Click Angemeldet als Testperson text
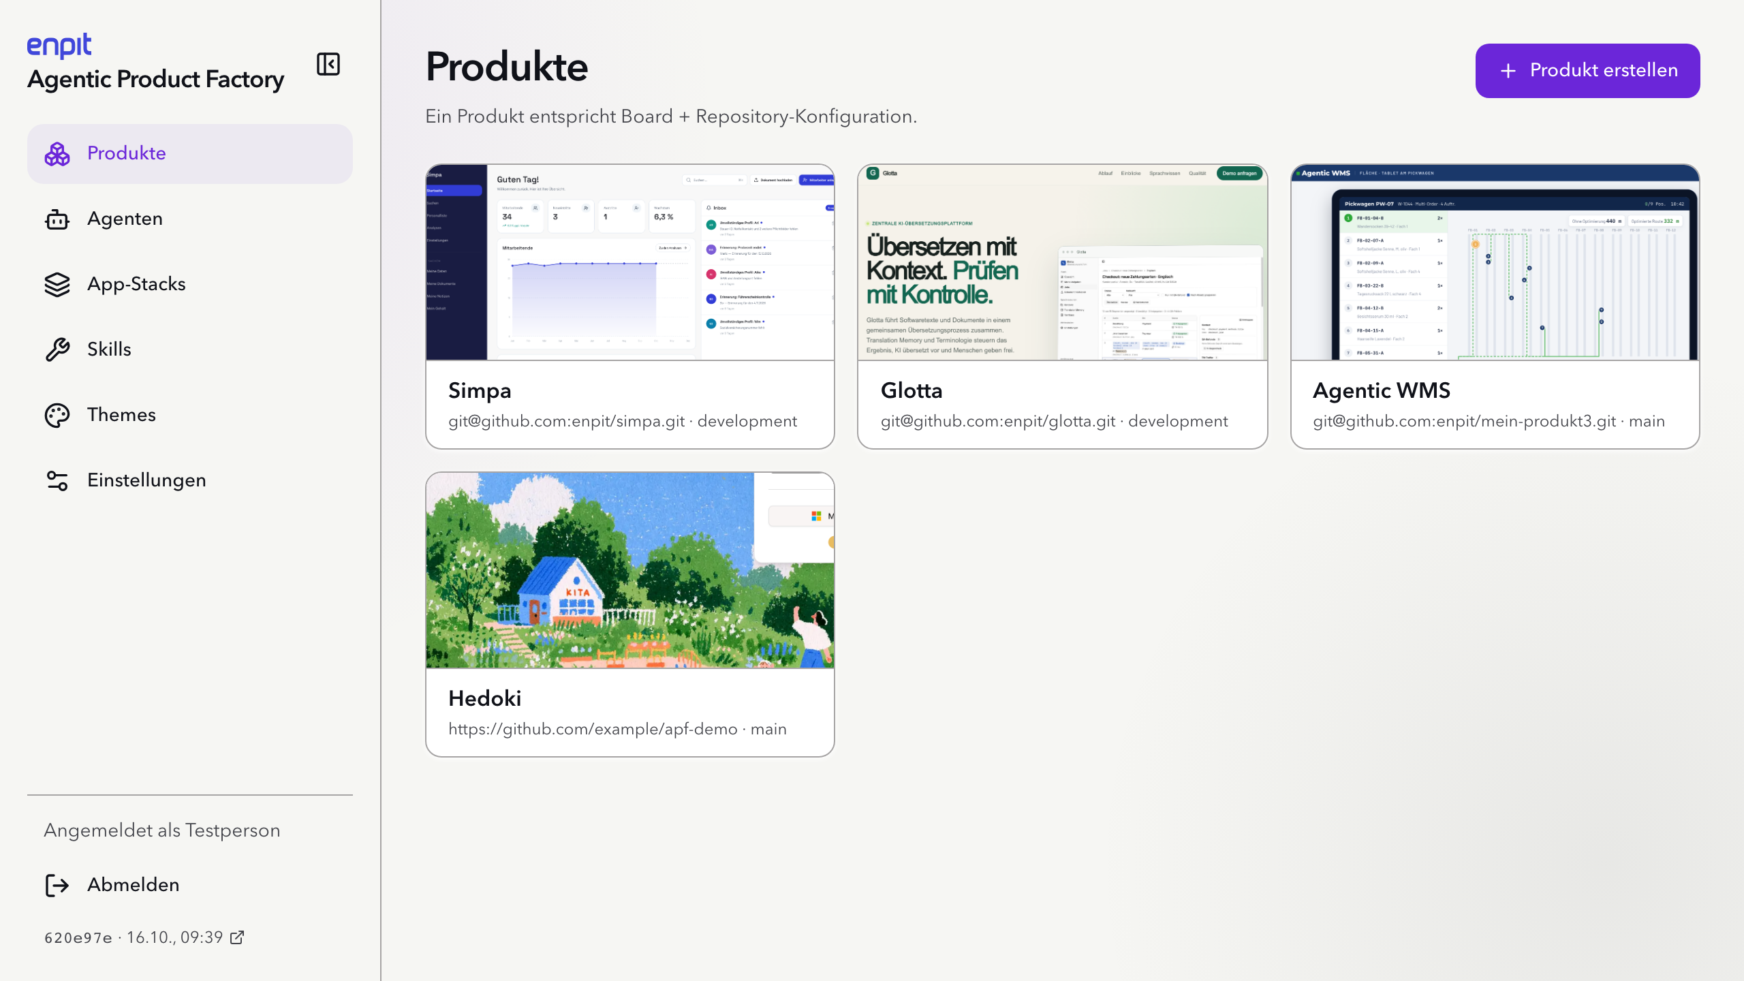The height and width of the screenshot is (981, 1744). [162, 830]
